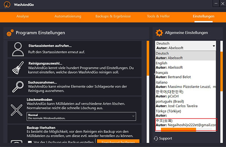
Task: Minimize the WashAndGo window
Action: [216, 3]
